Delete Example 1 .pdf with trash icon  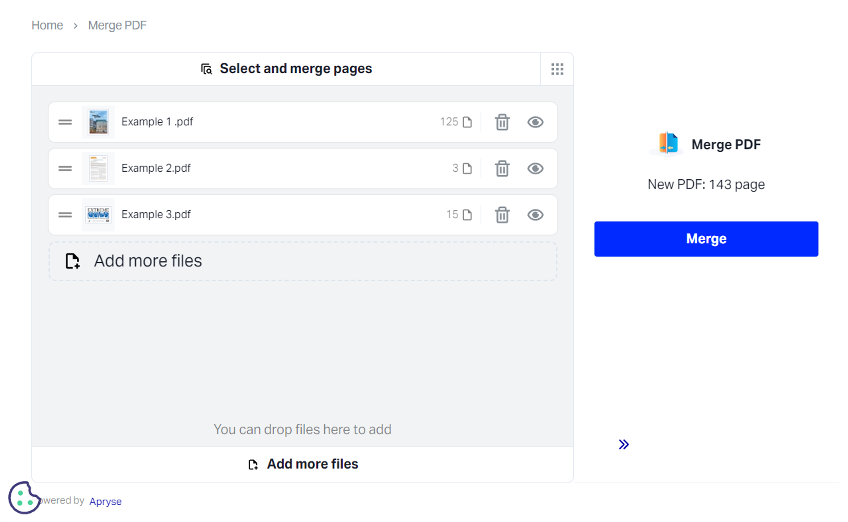coord(502,122)
